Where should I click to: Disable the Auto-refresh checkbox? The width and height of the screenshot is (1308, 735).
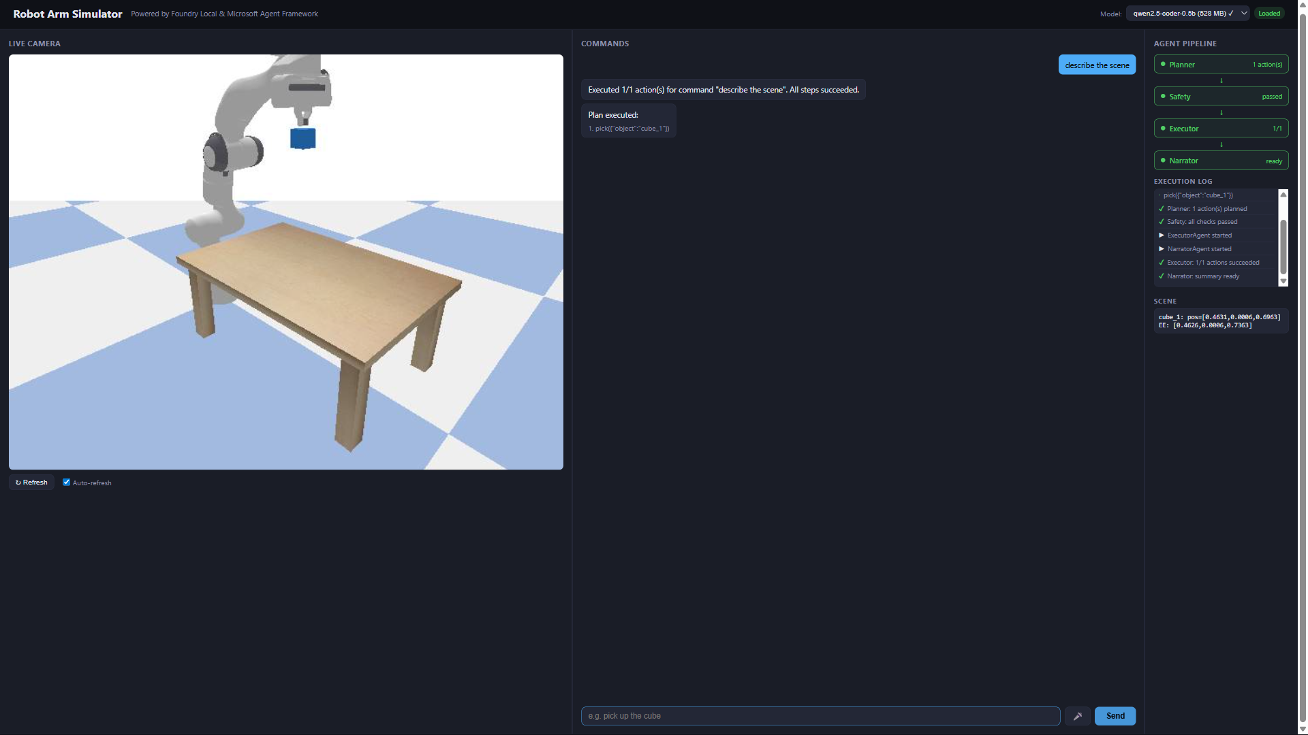(x=67, y=483)
